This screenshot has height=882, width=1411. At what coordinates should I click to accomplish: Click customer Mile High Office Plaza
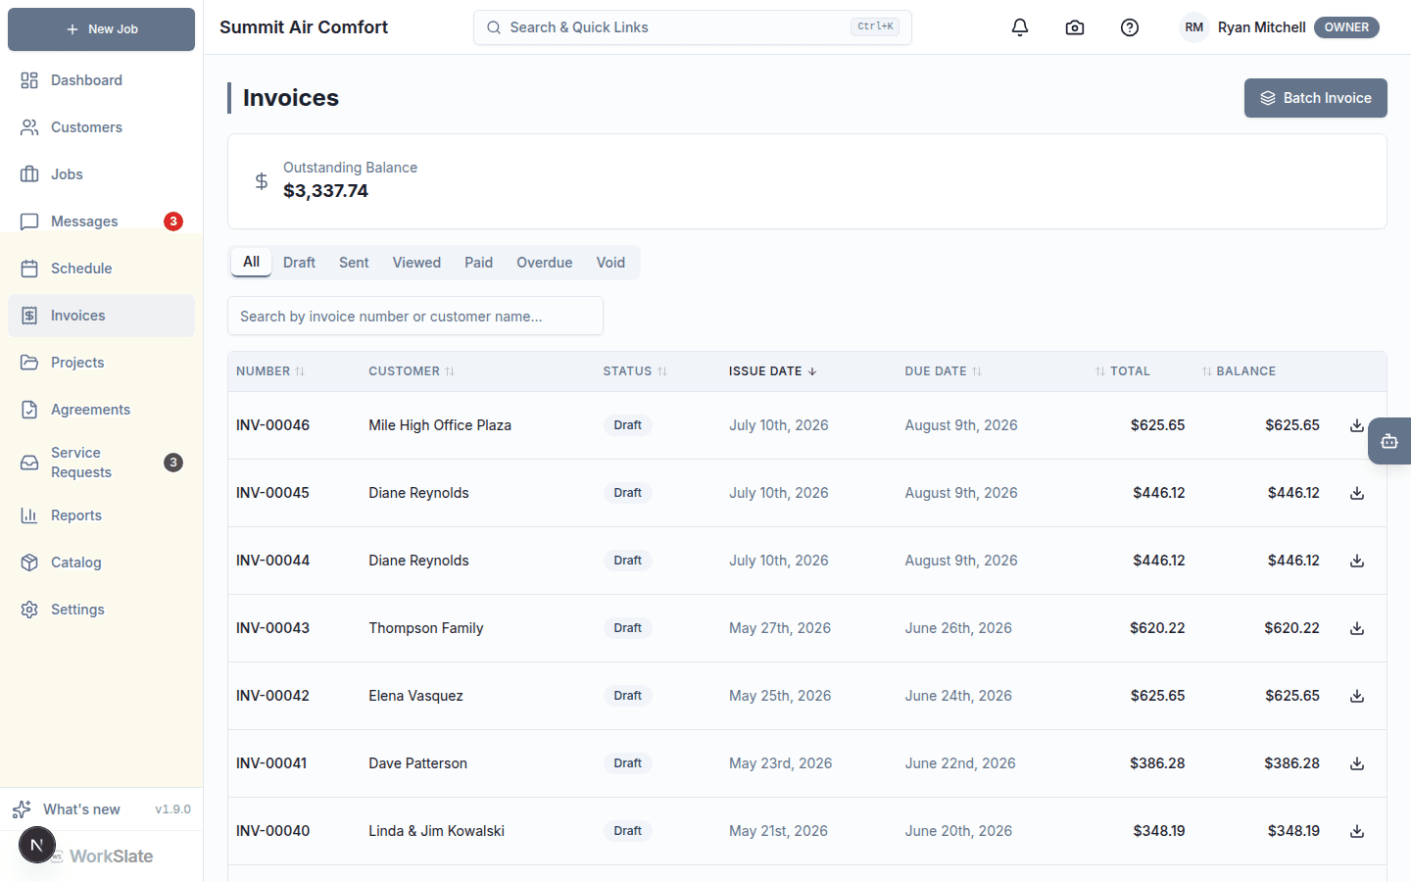point(440,425)
